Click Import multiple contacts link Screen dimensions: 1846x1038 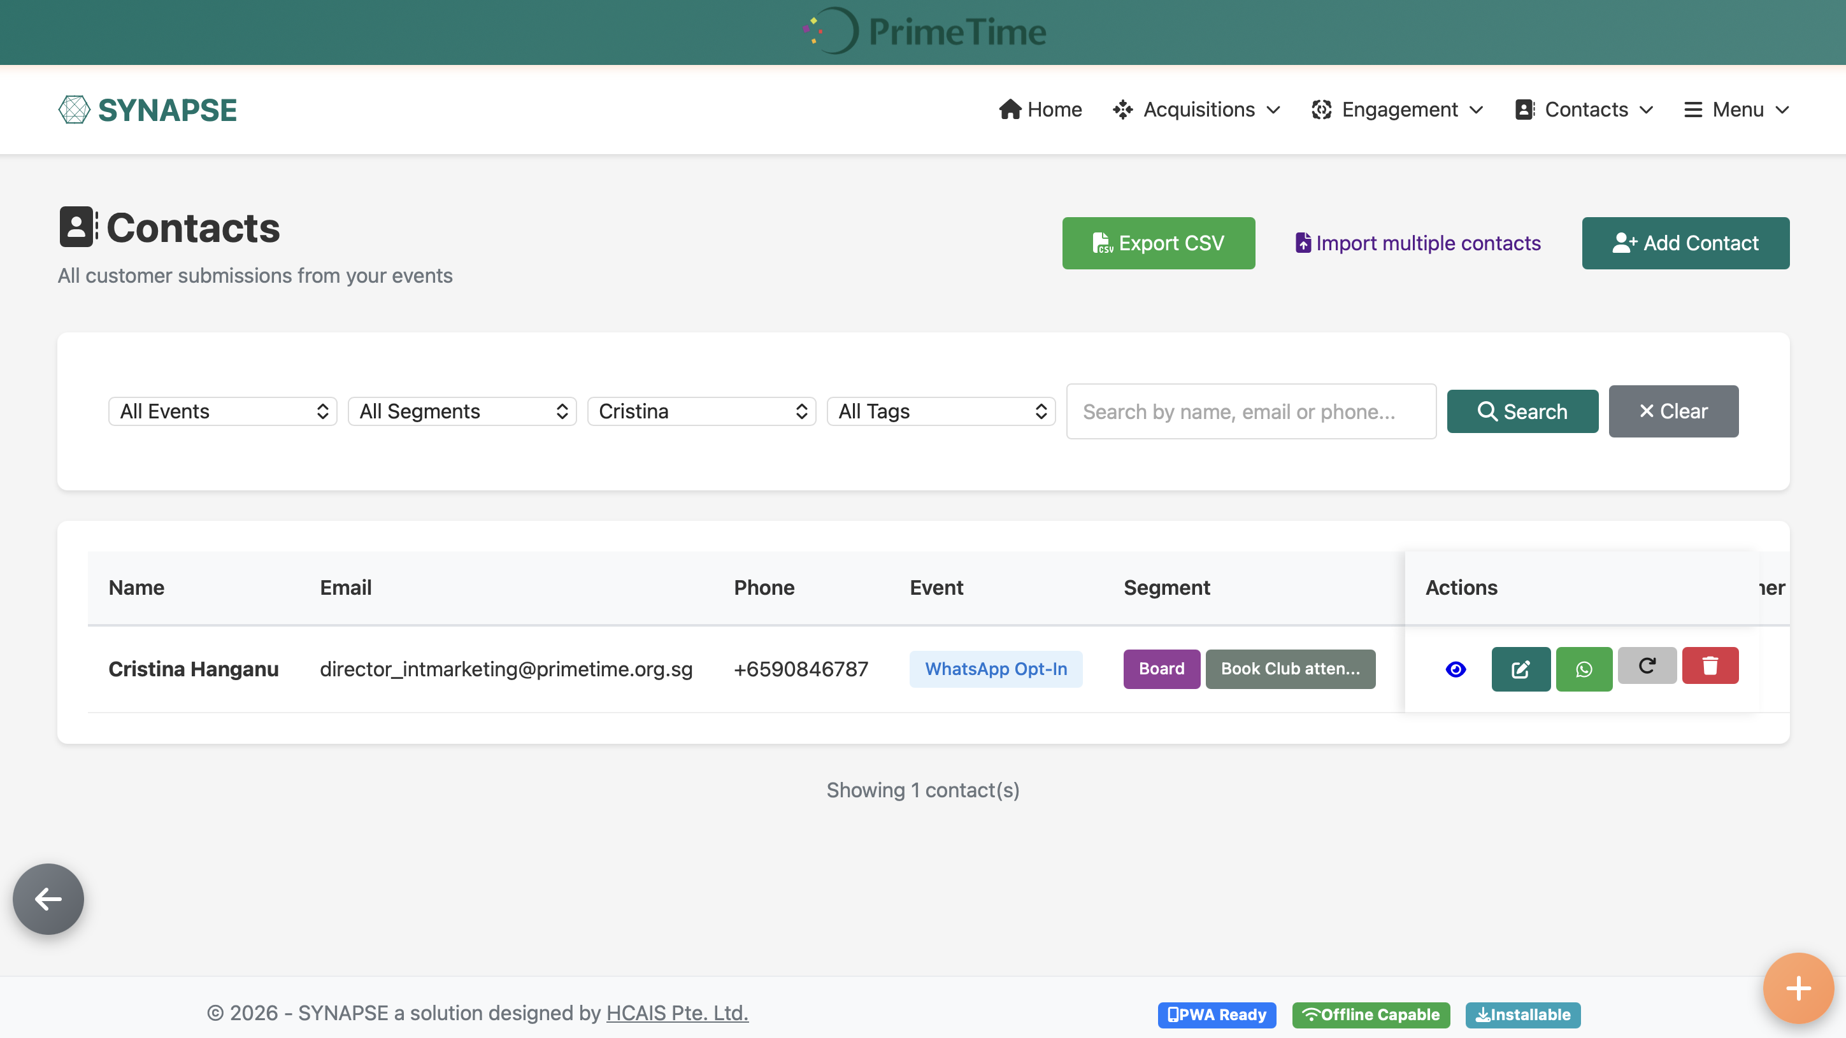[x=1418, y=243]
